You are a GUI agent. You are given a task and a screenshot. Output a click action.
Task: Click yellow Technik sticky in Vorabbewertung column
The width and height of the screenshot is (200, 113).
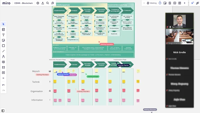coord(55,81)
